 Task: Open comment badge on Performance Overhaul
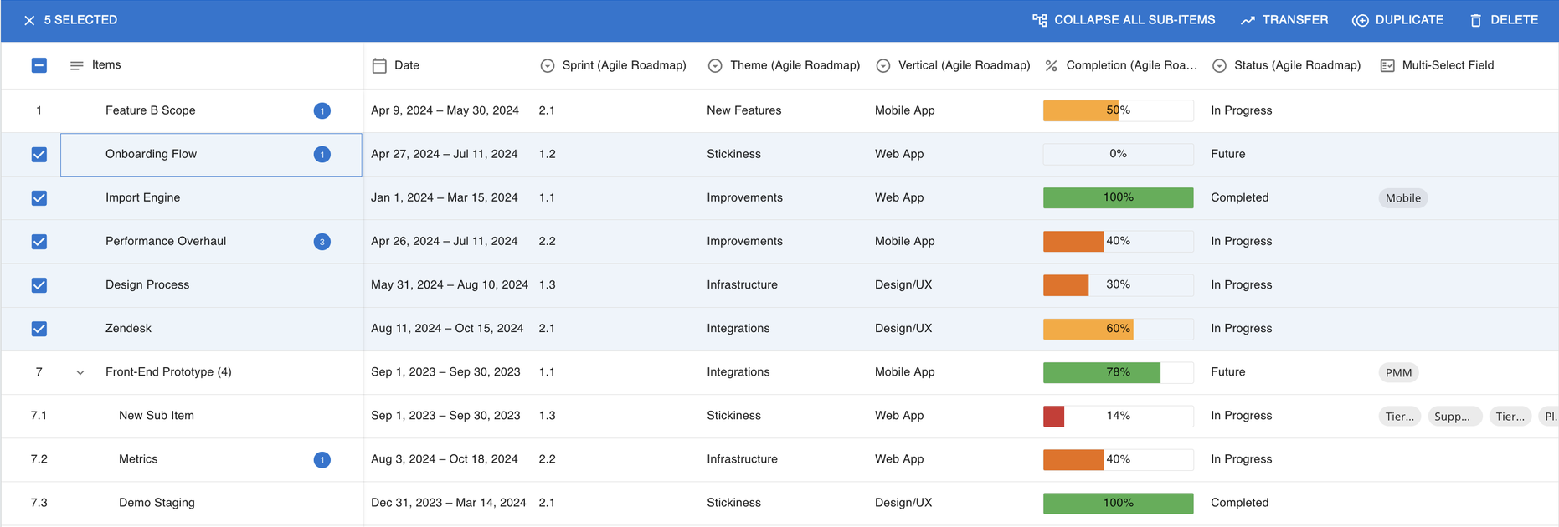(x=322, y=242)
